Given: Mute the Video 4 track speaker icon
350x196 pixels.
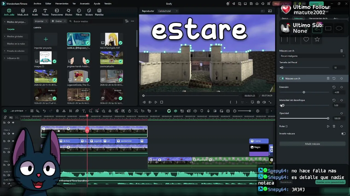Looking at the screenshot, I should [8, 134].
